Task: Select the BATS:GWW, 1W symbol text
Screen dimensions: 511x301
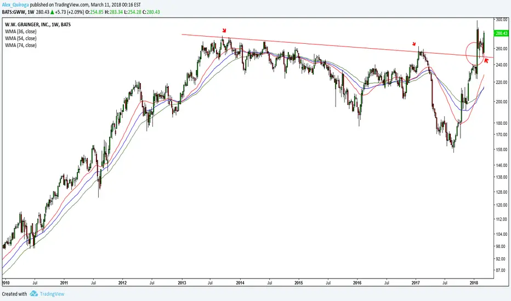Action: 18,12
